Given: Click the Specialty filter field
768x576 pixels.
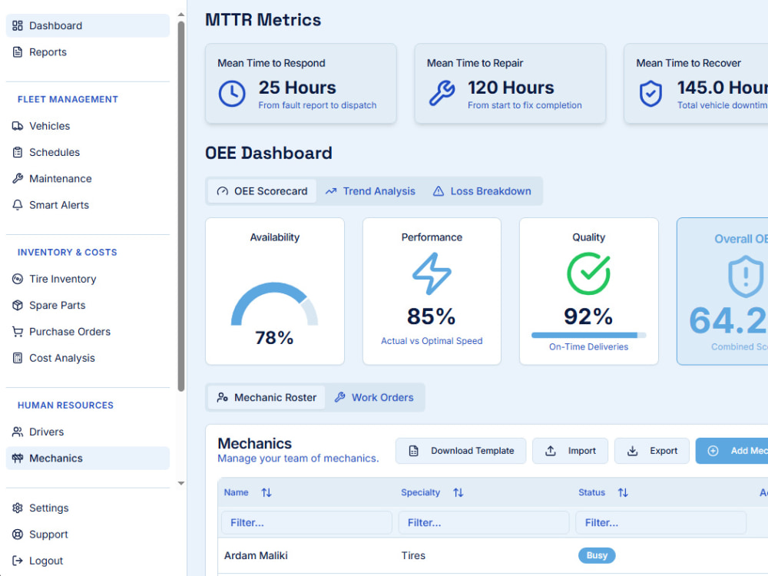Looking at the screenshot, I should coord(484,522).
